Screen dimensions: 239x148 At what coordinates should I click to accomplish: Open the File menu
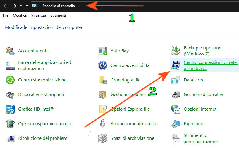point(6,15)
